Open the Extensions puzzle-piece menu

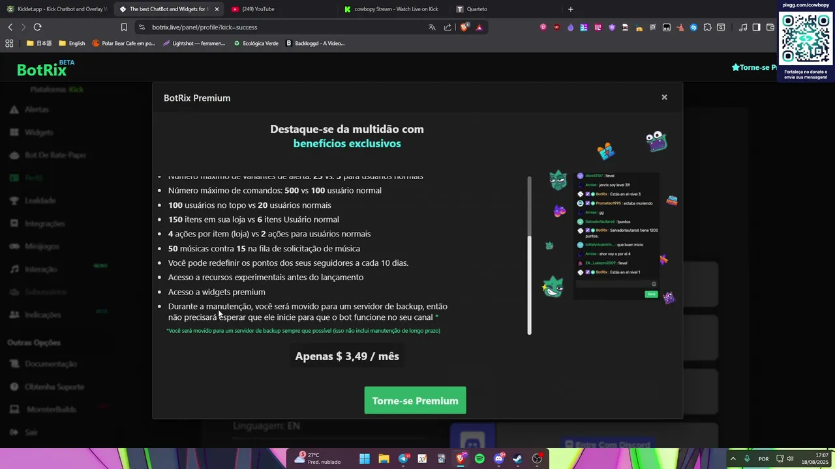(707, 27)
